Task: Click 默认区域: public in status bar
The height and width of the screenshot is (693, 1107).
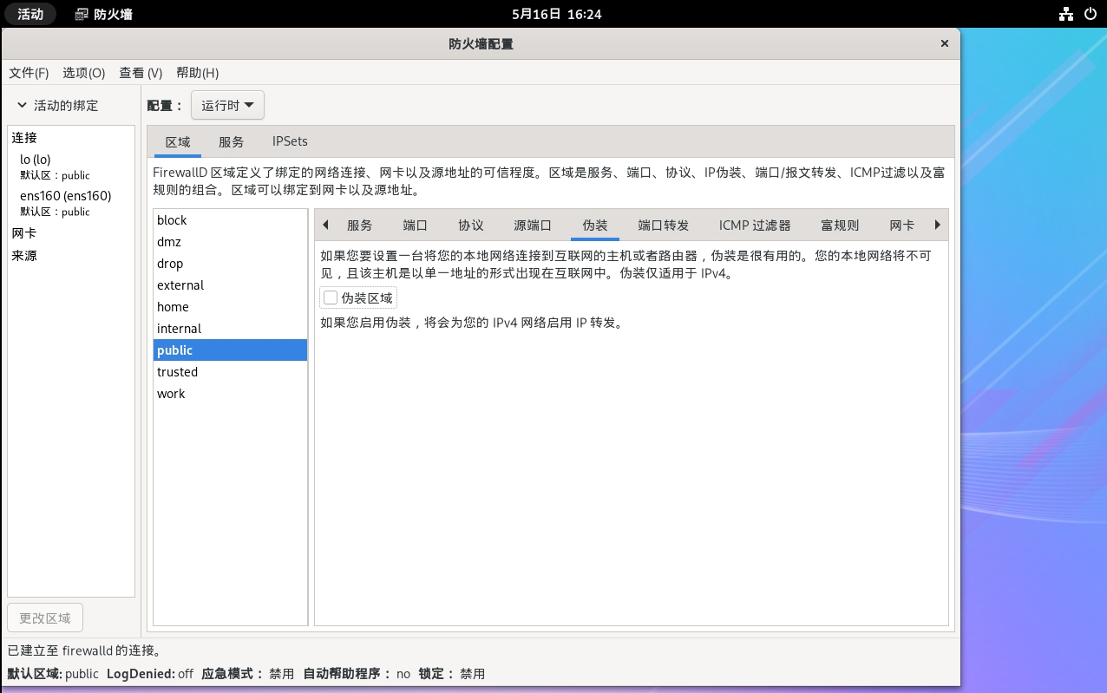Action: click(53, 674)
